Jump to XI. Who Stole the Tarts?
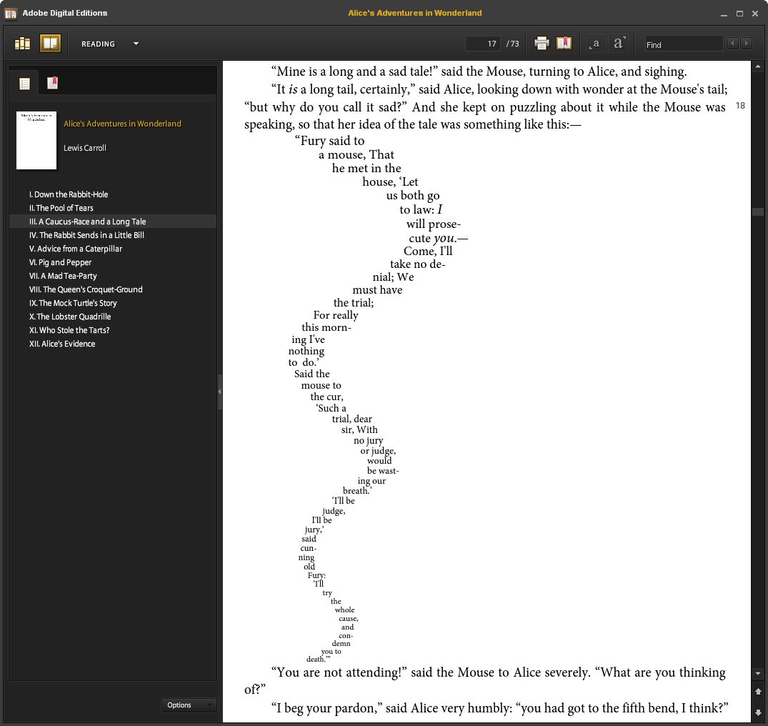Image resolution: width=768 pixels, height=726 pixels. (69, 330)
